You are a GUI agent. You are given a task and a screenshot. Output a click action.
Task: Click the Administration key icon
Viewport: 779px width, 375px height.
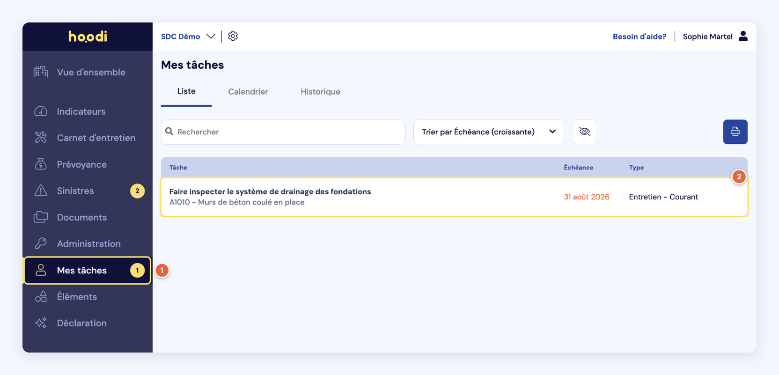41,243
